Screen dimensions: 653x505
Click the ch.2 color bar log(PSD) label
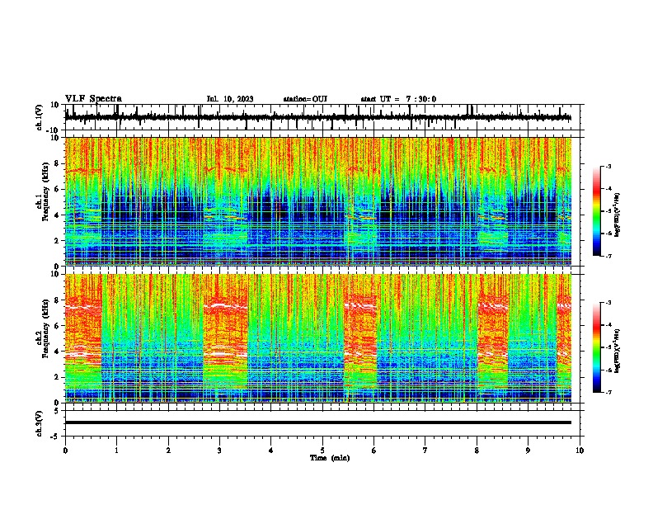point(617,351)
